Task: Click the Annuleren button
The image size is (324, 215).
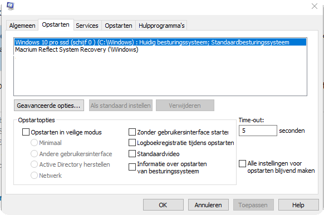Action: [208, 204]
